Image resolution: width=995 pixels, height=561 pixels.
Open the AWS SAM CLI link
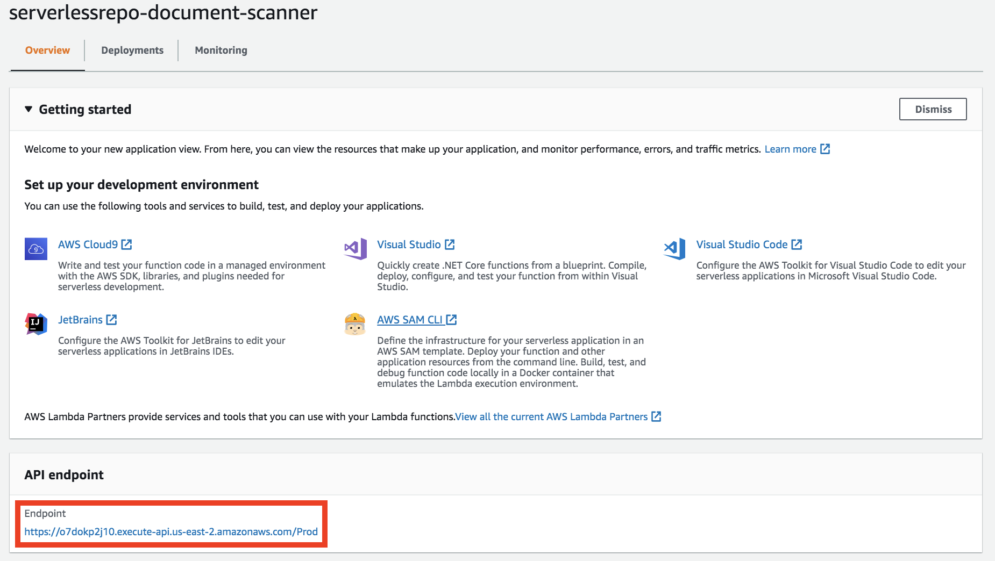click(410, 320)
